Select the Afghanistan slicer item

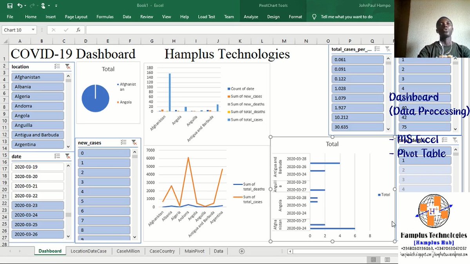[x=38, y=77]
